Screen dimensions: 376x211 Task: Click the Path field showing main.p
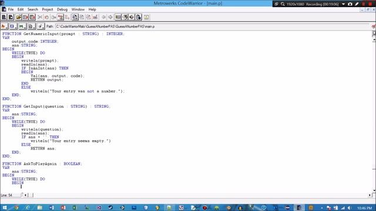click(x=212, y=26)
